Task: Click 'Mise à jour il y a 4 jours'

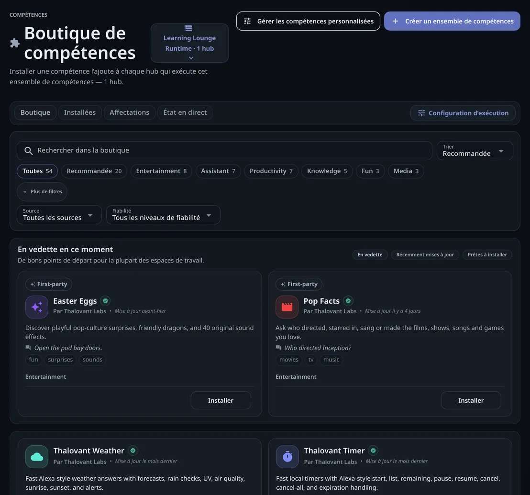Action: pos(393,311)
